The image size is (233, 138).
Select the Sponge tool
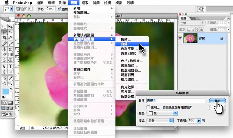pyautogui.click(x=11, y=60)
